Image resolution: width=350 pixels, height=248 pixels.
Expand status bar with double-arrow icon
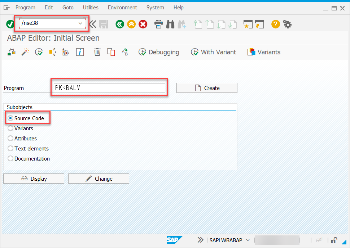(x=201, y=240)
